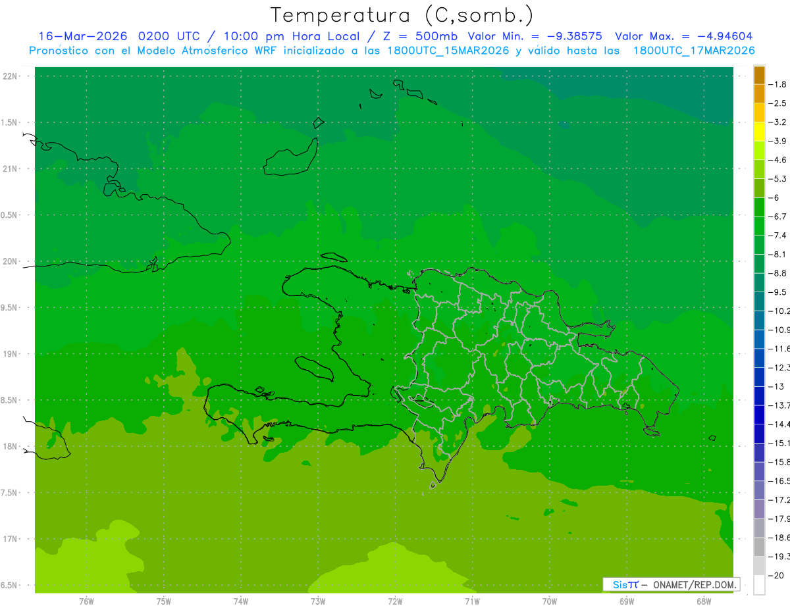The height and width of the screenshot is (610, 790).
Task: Click the '-3.2' color bar value
Action: click(x=777, y=122)
